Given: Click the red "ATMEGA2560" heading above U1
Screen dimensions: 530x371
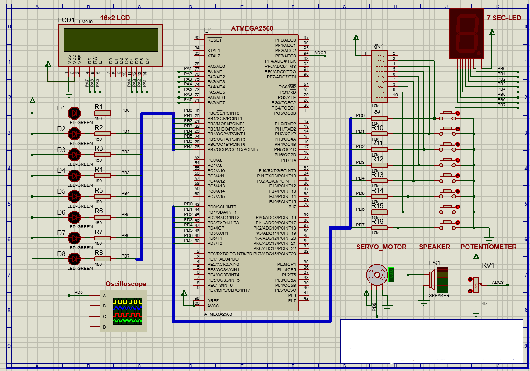Looking at the screenshot, I should coord(252,28).
